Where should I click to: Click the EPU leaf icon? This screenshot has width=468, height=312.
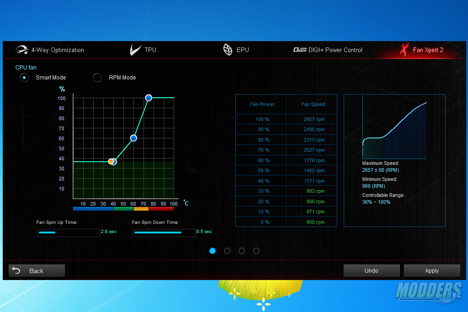(228, 49)
